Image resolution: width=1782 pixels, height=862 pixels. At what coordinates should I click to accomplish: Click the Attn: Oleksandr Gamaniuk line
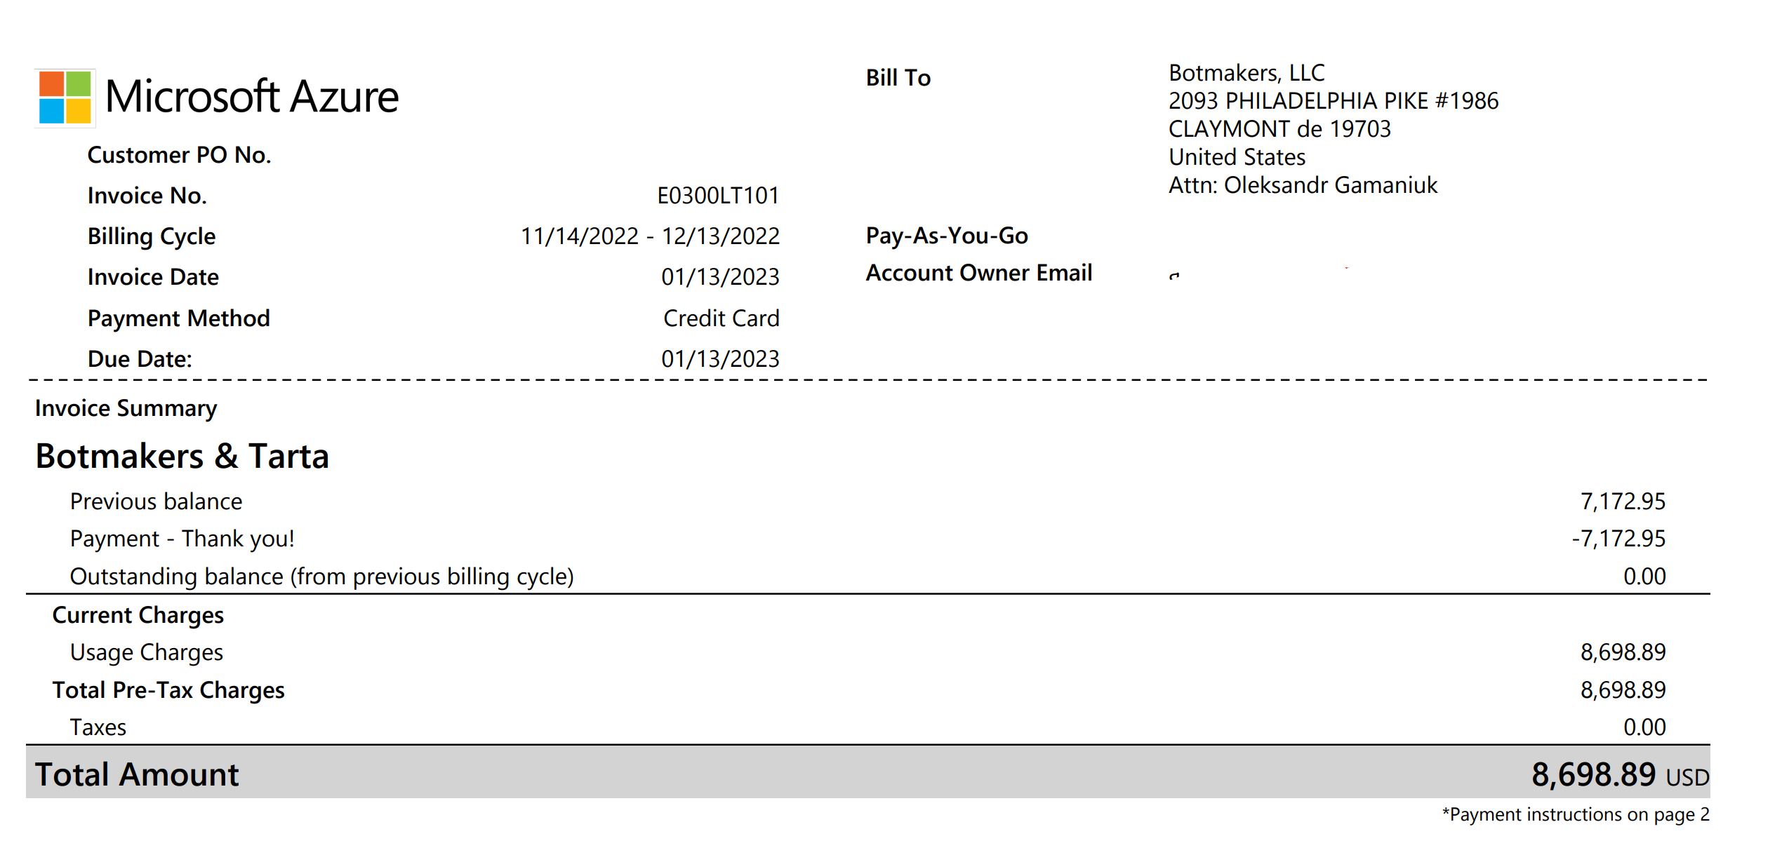click(x=1302, y=185)
